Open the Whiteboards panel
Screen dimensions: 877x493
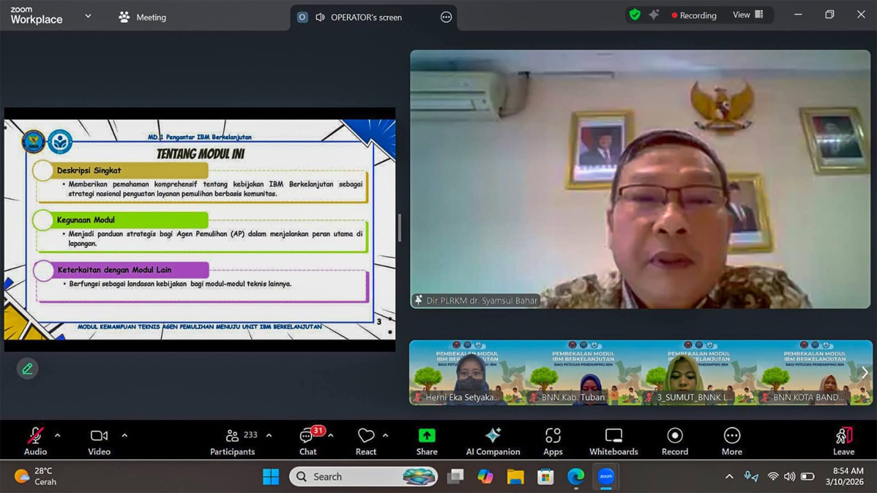(x=613, y=436)
